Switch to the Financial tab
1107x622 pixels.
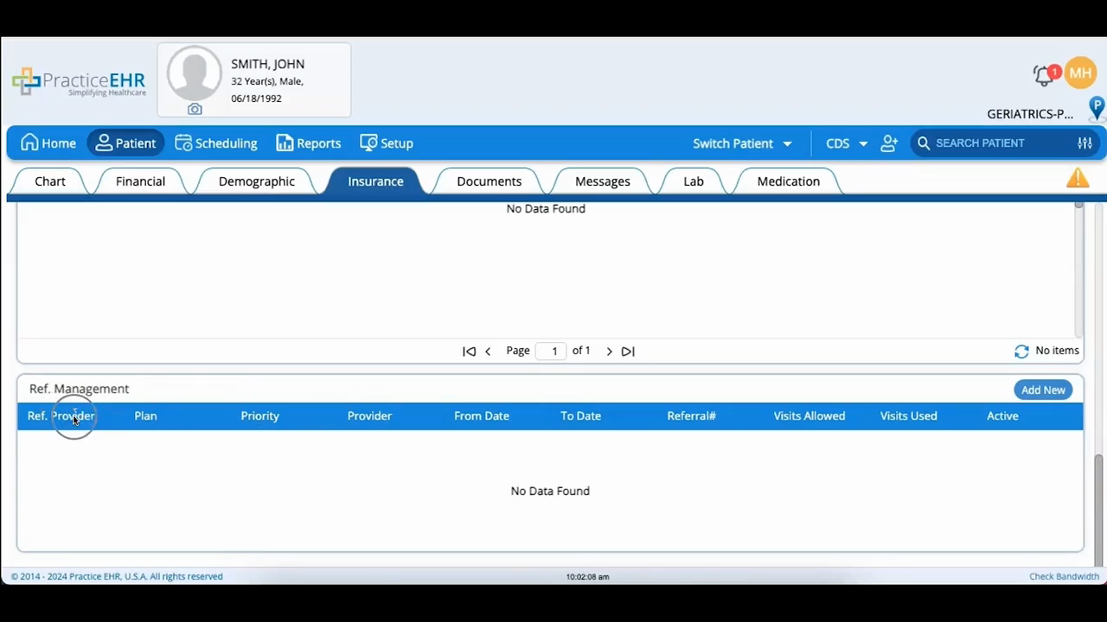tap(140, 181)
